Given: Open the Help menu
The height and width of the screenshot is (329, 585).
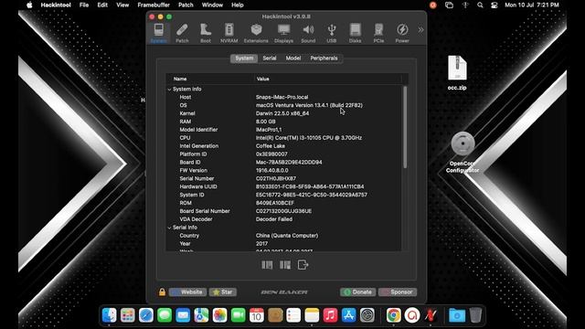Looking at the screenshot, I should tap(238, 5).
